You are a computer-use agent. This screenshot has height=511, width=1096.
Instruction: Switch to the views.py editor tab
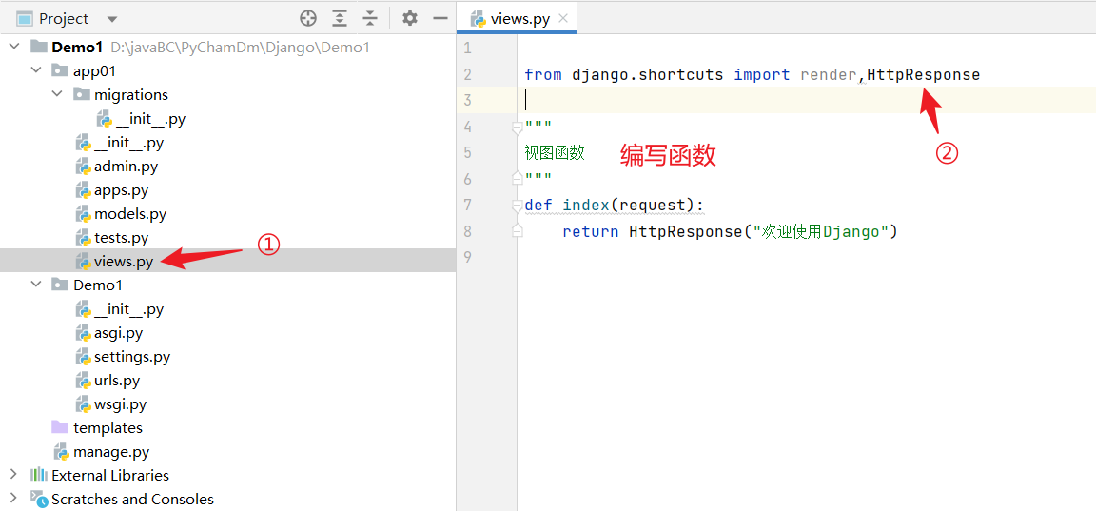[x=517, y=19]
